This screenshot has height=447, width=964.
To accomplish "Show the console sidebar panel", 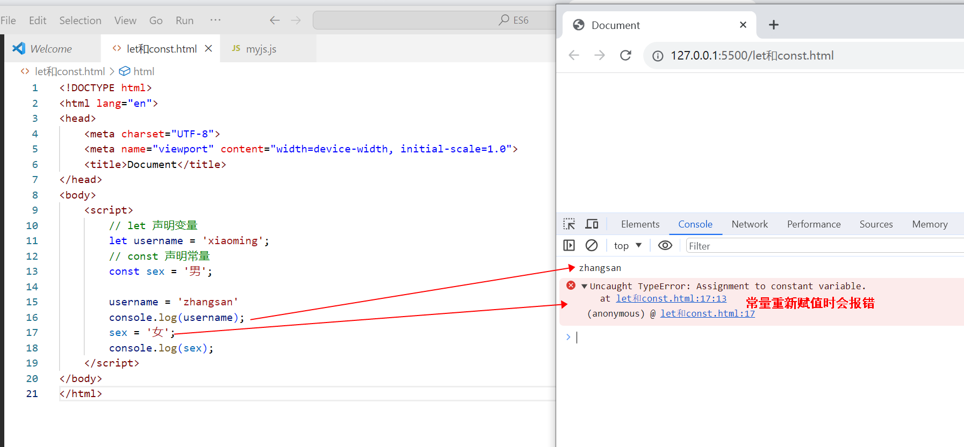I will [x=569, y=245].
